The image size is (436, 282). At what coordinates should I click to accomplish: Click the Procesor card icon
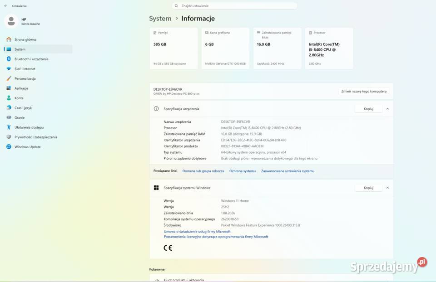(x=310, y=33)
